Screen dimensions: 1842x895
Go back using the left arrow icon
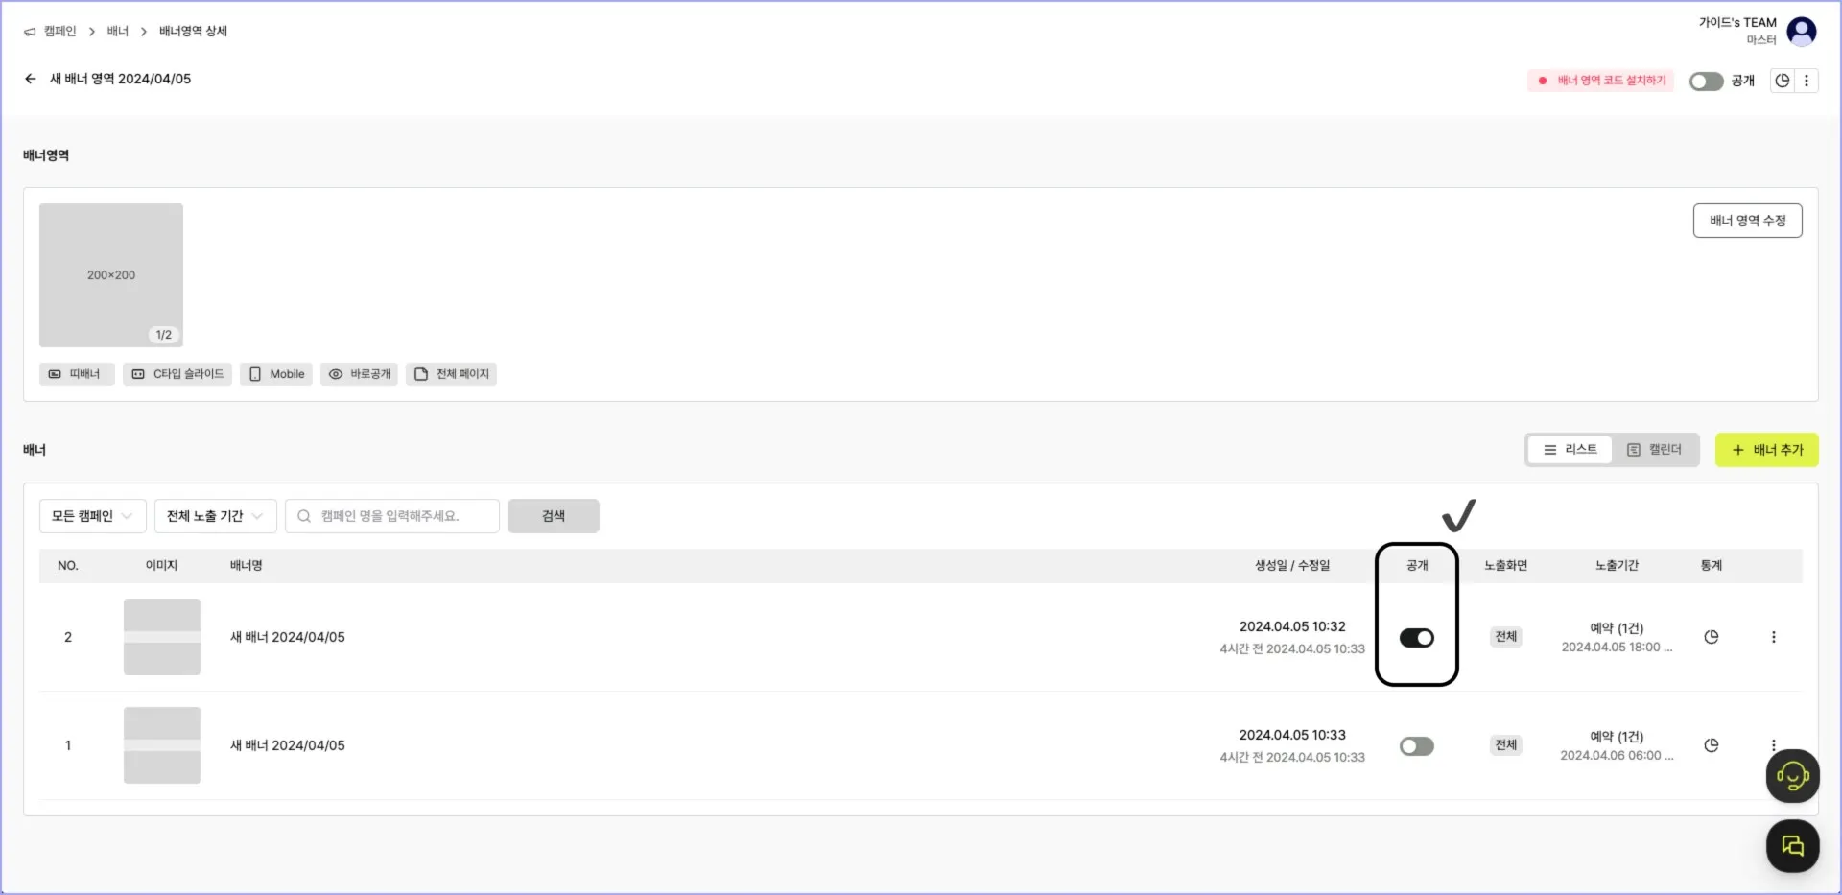tap(31, 79)
